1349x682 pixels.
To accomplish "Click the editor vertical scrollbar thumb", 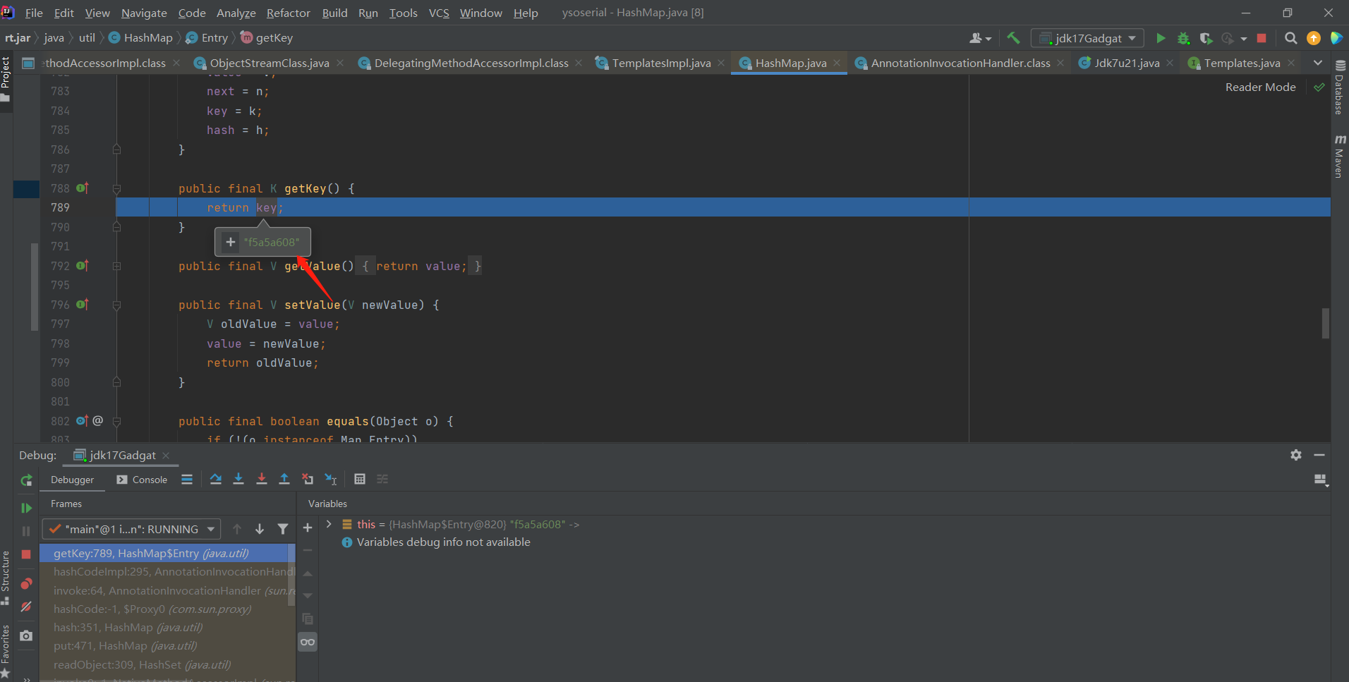I will click(x=1325, y=323).
